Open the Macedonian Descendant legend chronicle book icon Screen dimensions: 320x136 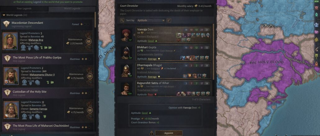click(89, 41)
